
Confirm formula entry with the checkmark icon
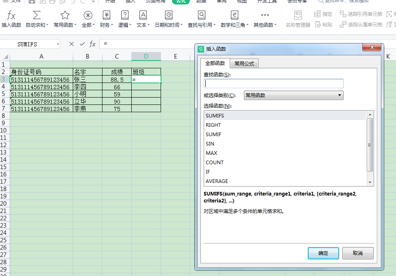click(82, 44)
